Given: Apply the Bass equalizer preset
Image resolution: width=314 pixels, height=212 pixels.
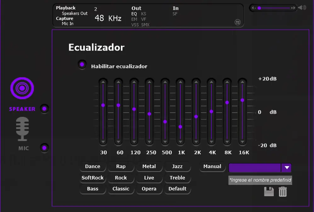Looking at the screenshot, I should pyautogui.click(x=93, y=189).
